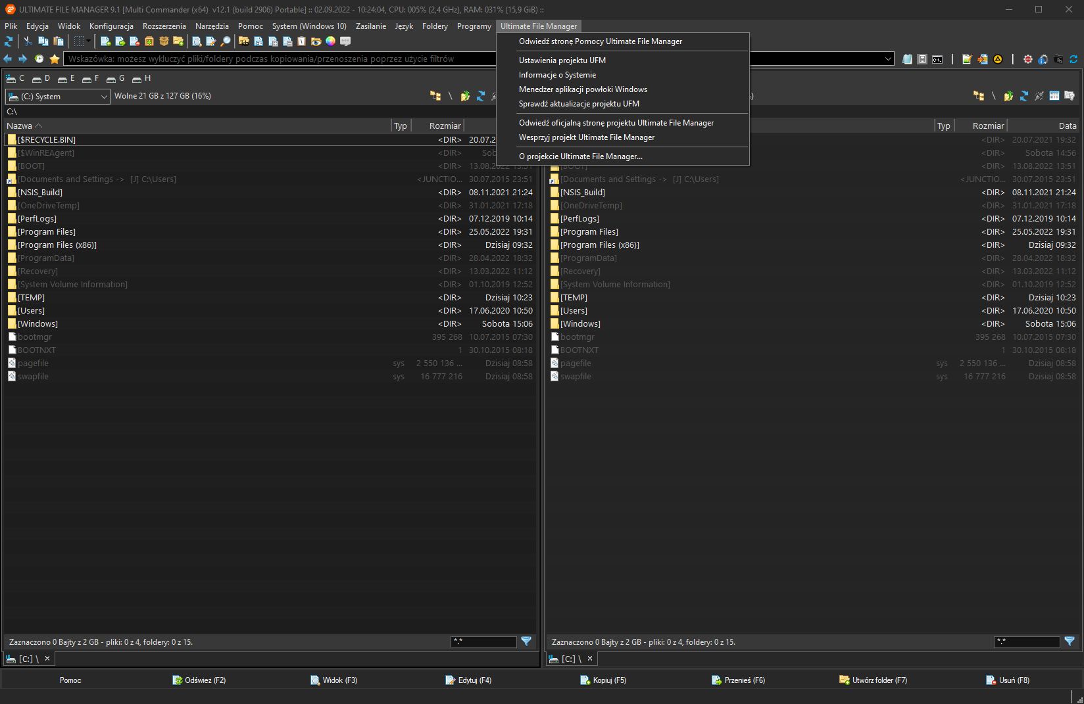The image size is (1084, 704).
Task: Click the unpack open box icon
Action: click(x=164, y=41)
